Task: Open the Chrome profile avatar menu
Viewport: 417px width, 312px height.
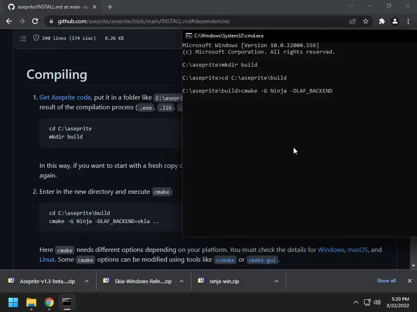Action: [395, 21]
